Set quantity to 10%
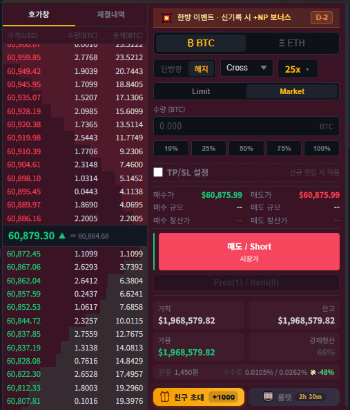 171,148
